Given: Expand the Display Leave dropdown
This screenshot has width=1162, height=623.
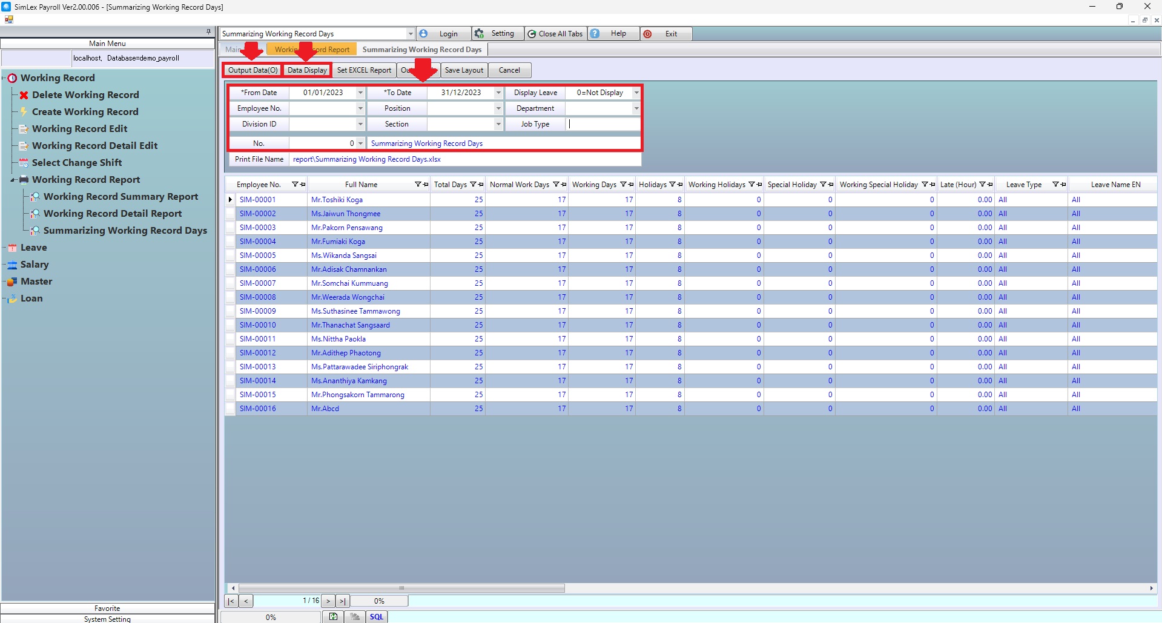Looking at the screenshot, I should pos(636,93).
